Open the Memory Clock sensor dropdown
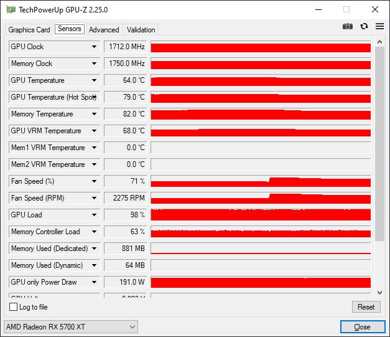390x337 pixels. [x=94, y=64]
